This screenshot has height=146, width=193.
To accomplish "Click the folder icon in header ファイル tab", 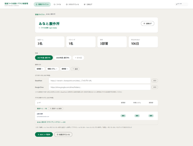I will [55, 4].
